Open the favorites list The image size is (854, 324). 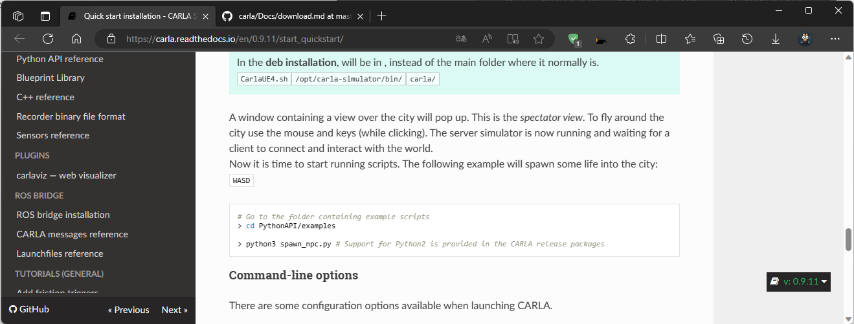690,39
